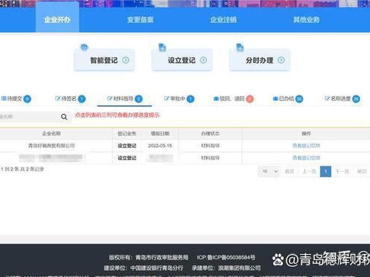The height and width of the screenshot is (277, 370).
Task: Click document icon above 分时办理 card
Action: tap(240, 48)
